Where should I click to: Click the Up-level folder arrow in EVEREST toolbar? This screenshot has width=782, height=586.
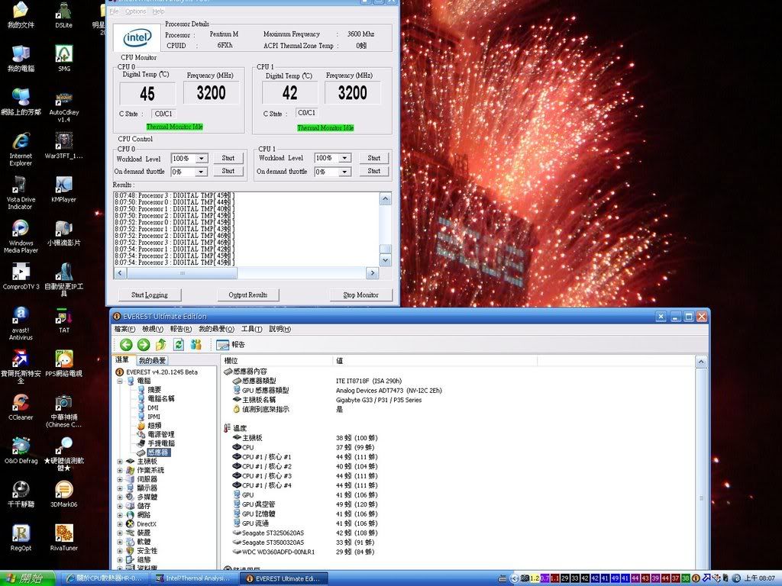160,345
